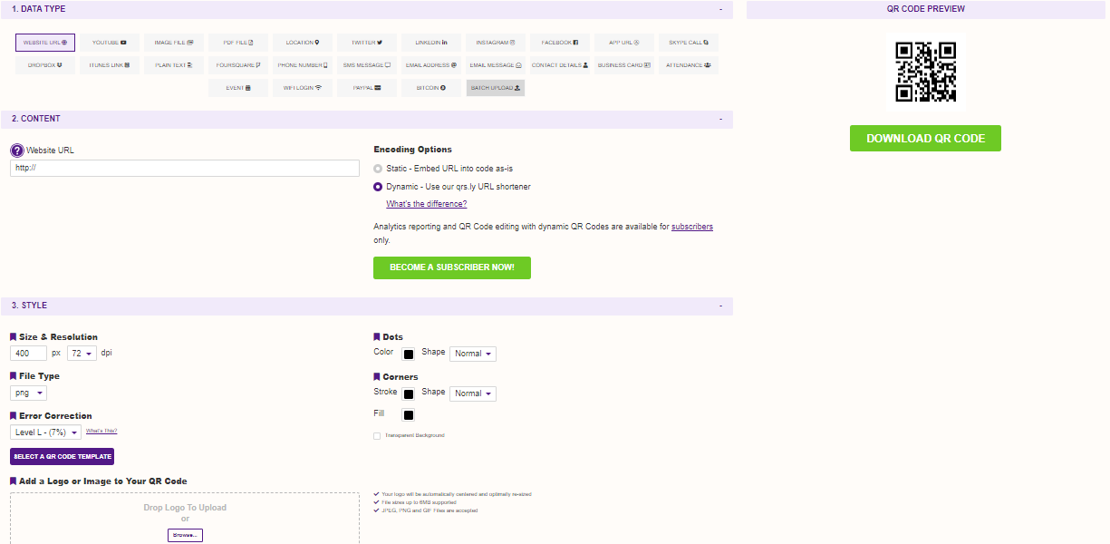1110x544 pixels.
Task: Click the Website URL help question icon
Action: coord(16,151)
